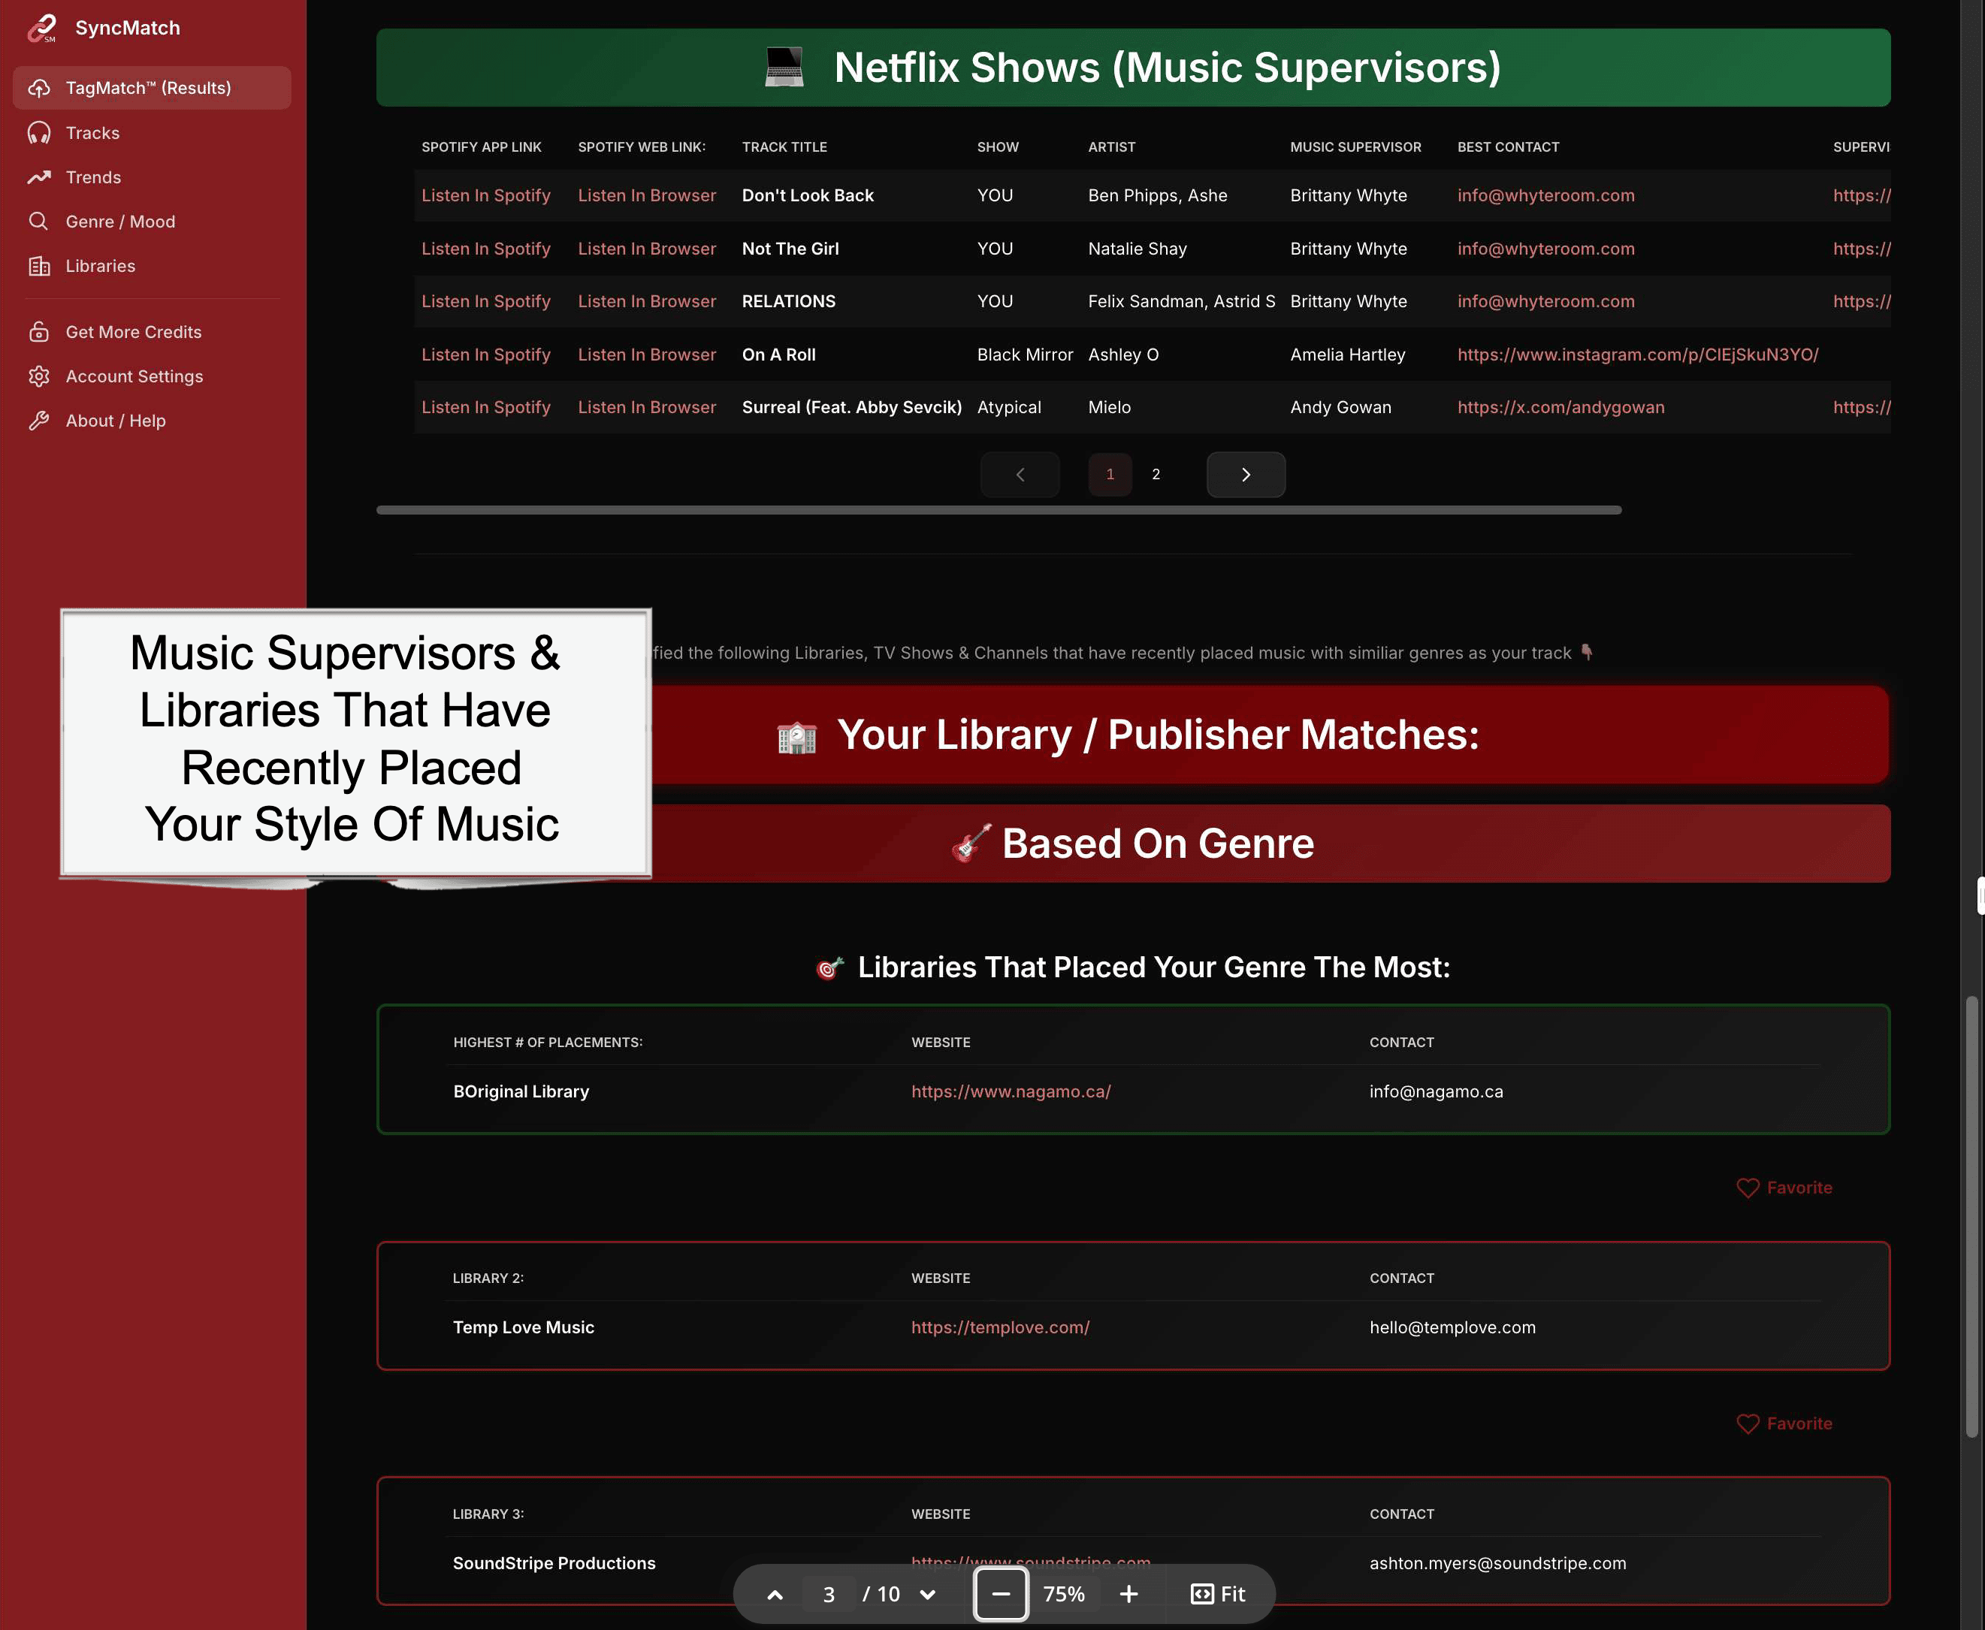Click the Get More Credits wallet icon

click(x=38, y=332)
